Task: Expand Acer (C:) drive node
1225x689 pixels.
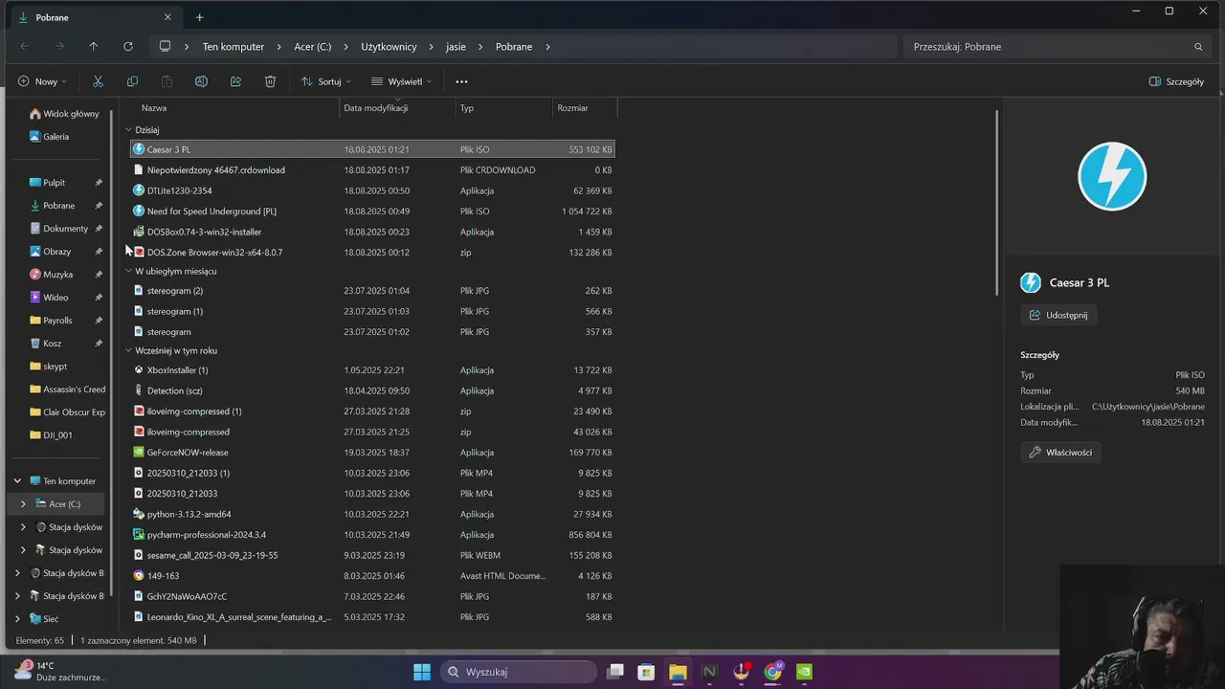Action: pyautogui.click(x=24, y=503)
